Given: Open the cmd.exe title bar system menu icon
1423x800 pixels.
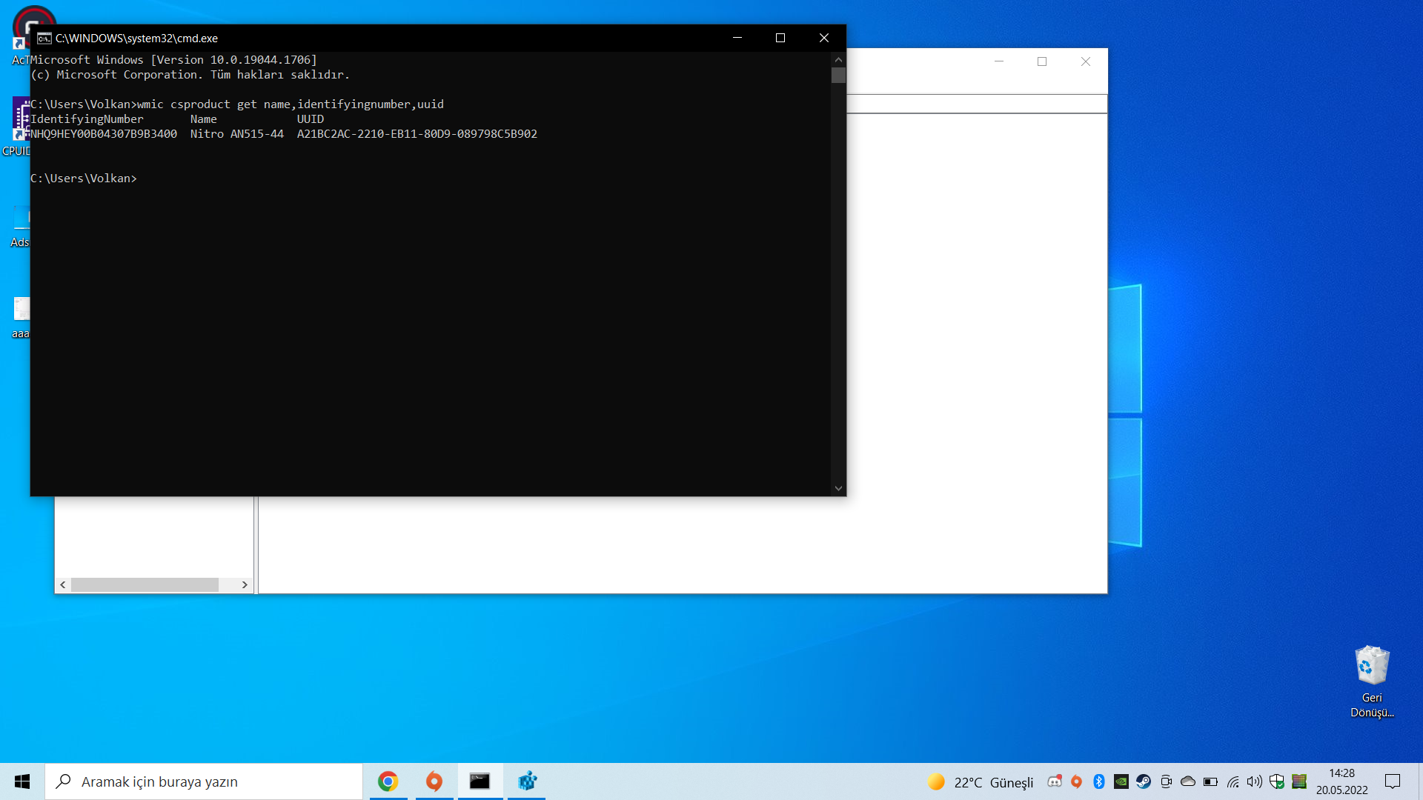Looking at the screenshot, I should tap(44, 39).
